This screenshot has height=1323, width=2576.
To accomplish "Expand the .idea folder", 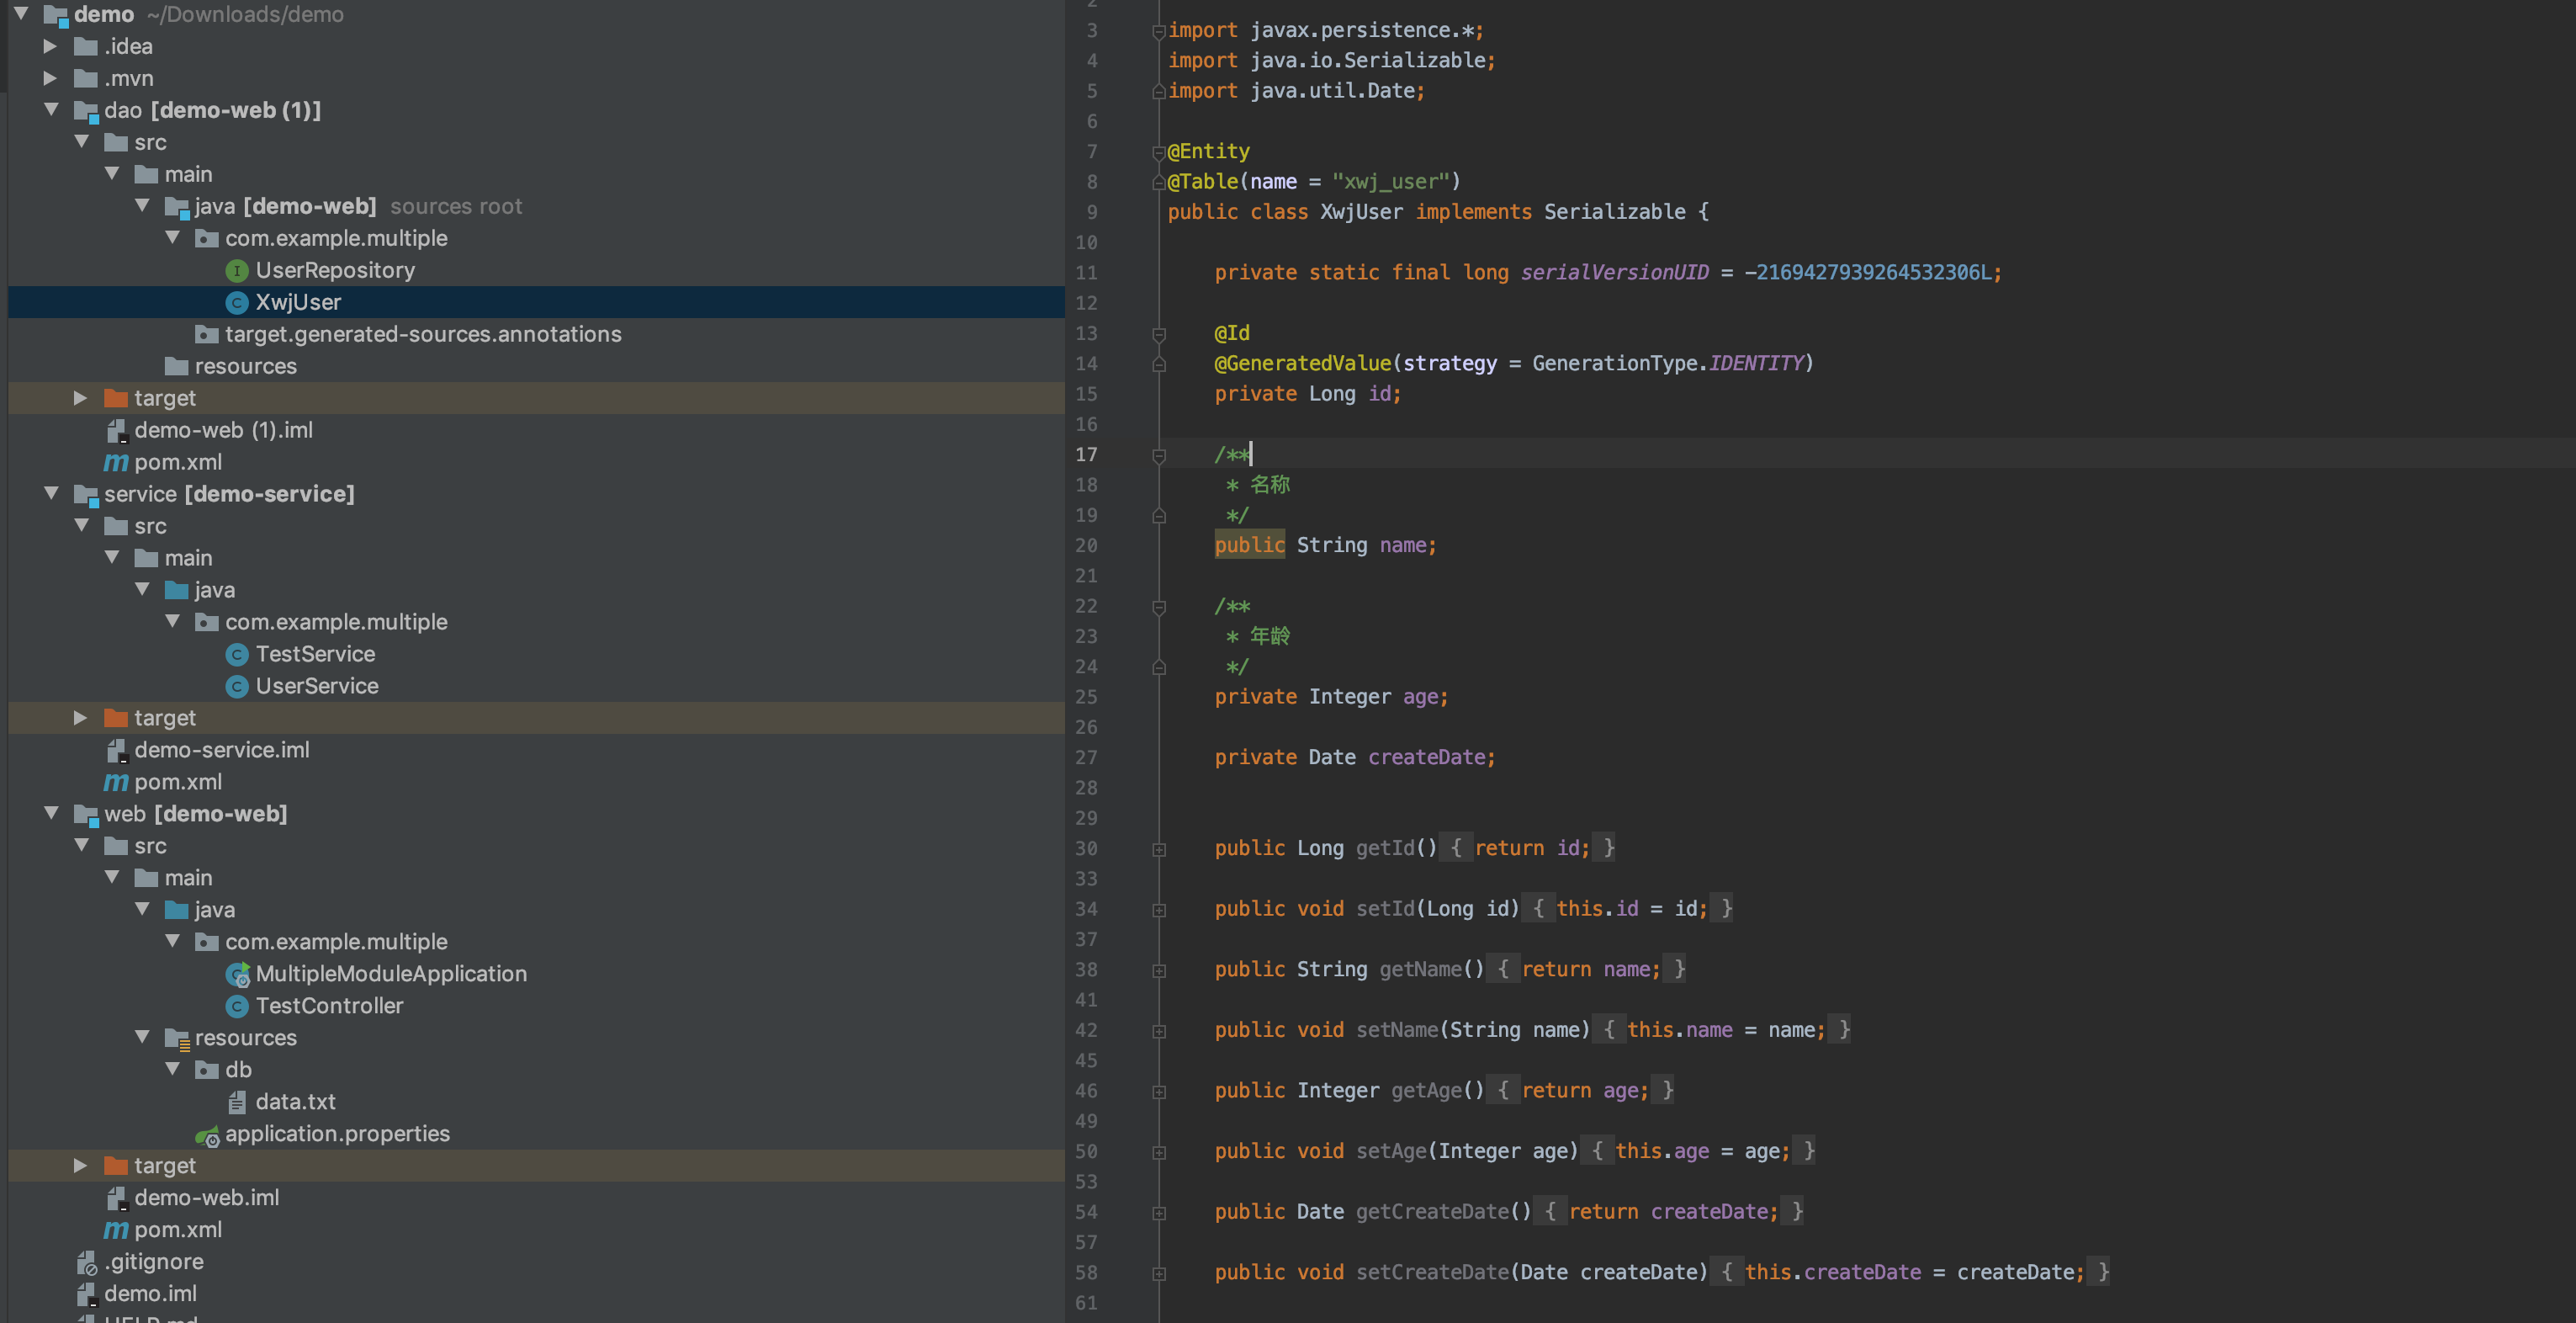I will (x=50, y=46).
